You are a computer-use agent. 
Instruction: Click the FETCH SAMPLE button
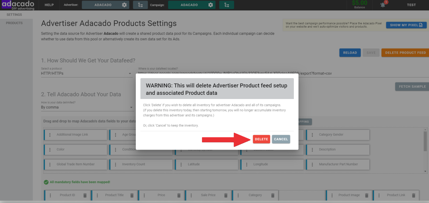[x=412, y=87]
